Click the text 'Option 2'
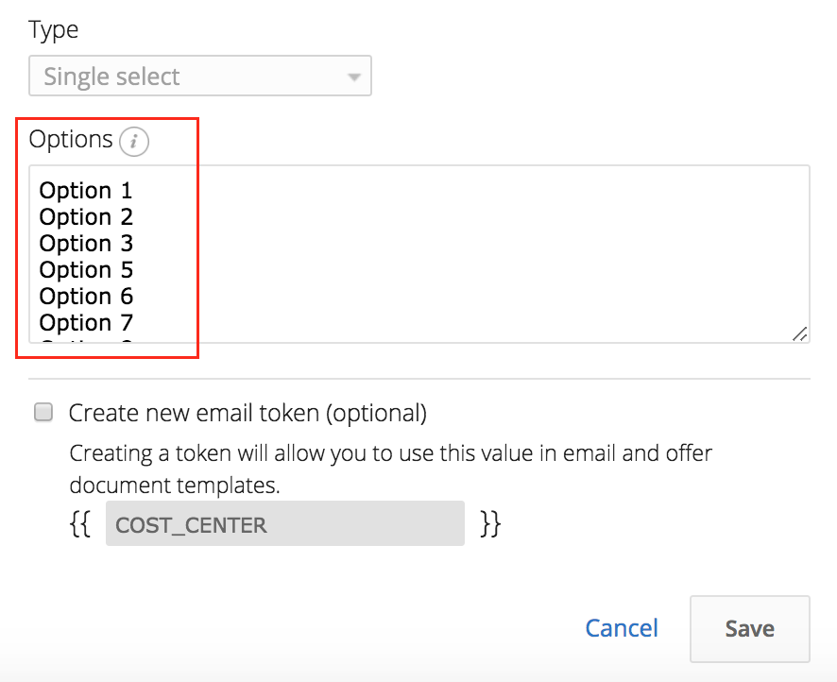The image size is (837, 682). click(x=86, y=216)
